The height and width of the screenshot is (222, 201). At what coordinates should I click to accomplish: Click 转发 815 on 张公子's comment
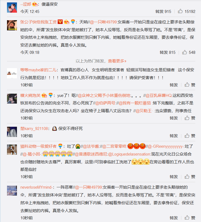[167, 52]
